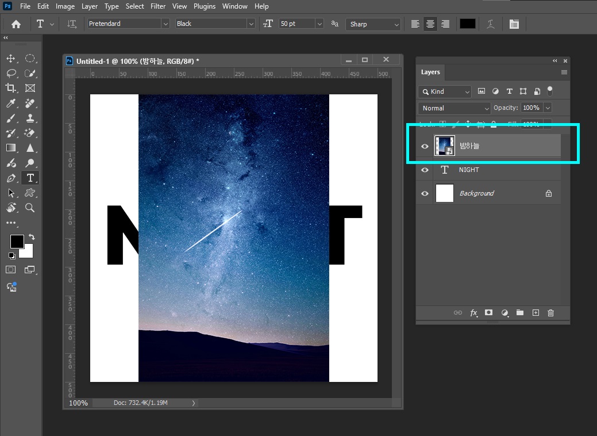Image resolution: width=597 pixels, height=436 pixels.
Task: Select the Move tool
Action: tap(11, 58)
